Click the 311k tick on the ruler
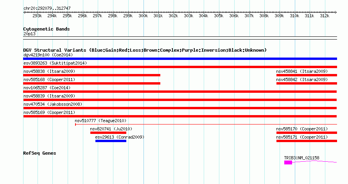This screenshot has height=184, width=348. coord(309,16)
